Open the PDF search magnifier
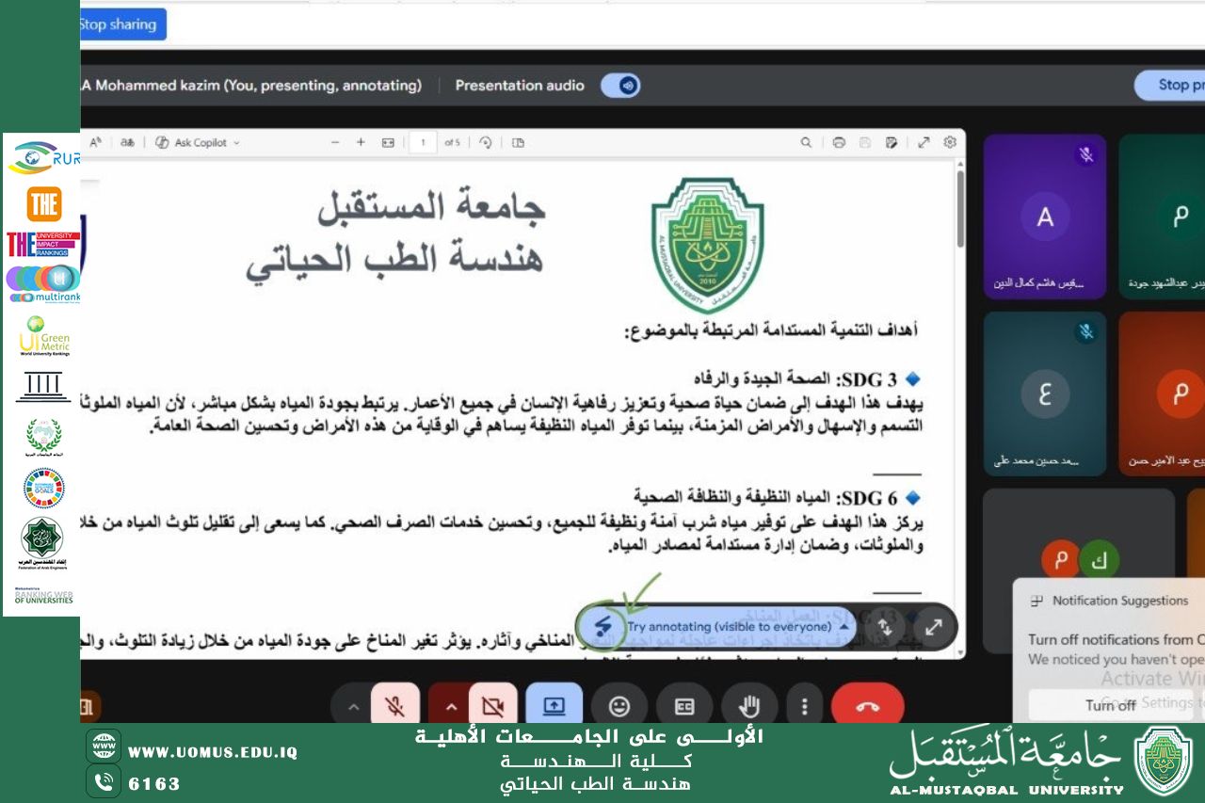This screenshot has height=803, width=1205. click(806, 142)
